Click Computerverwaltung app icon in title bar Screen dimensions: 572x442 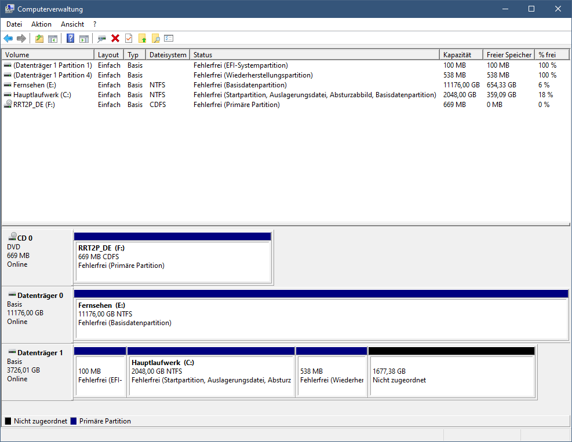point(9,9)
